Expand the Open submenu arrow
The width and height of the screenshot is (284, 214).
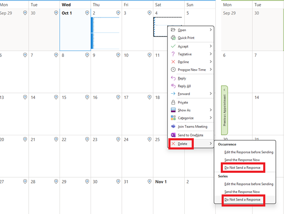tap(211, 30)
